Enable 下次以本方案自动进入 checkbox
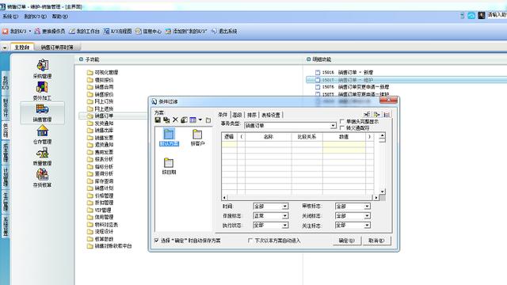Image resolution: width=507 pixels, height=285 pixels. tap(250, 241)
